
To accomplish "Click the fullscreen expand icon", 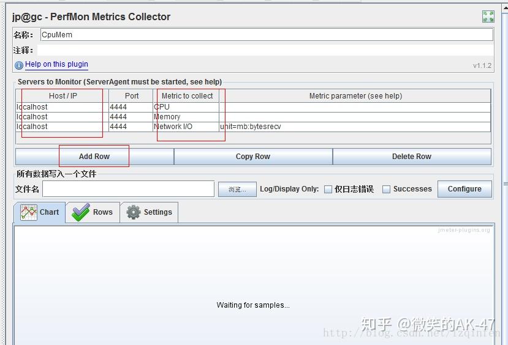I will click(x=488, y=17).
